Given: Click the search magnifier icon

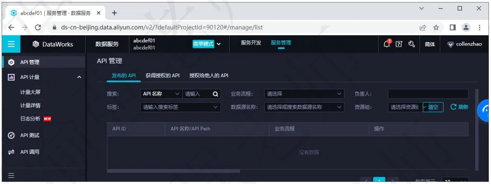Looking at the screenshot, I should (215, 94).
